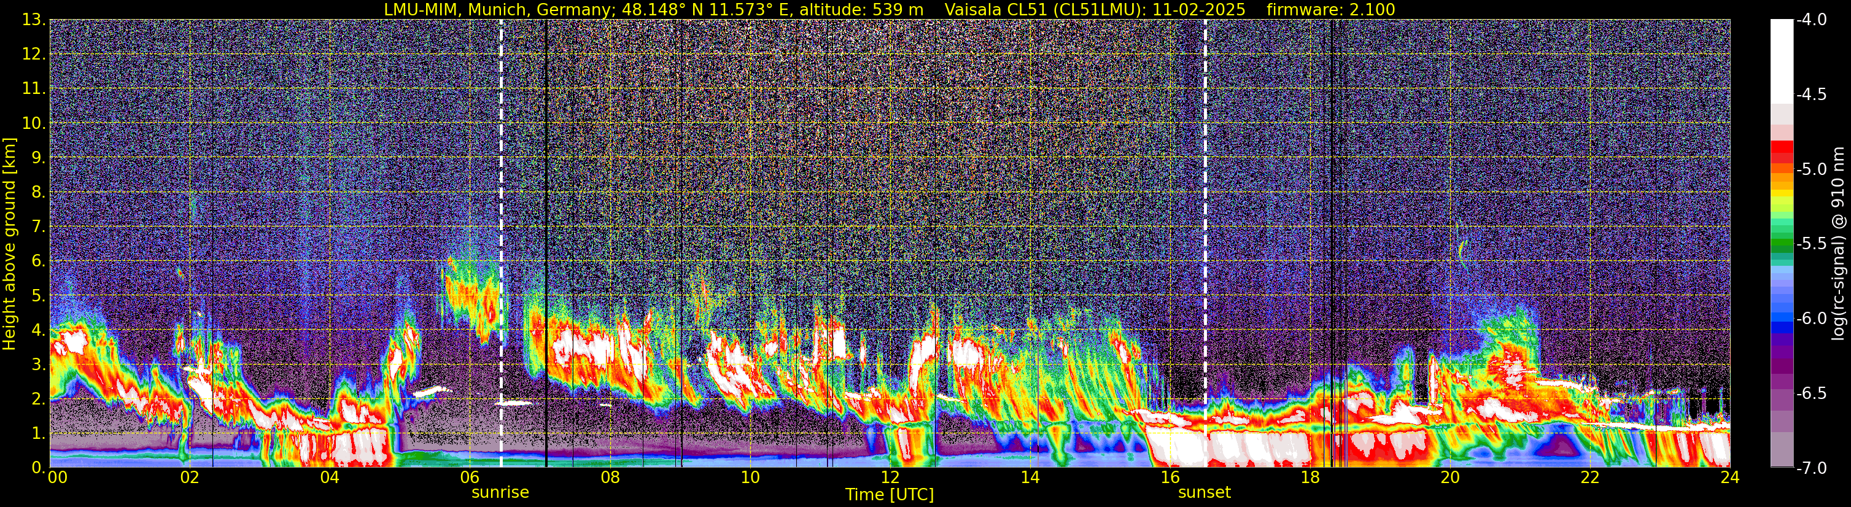This screenshot has height=507, width=1851.
Task: Click the white dashed sunset marker line
Action: (x=1205, y=244)
